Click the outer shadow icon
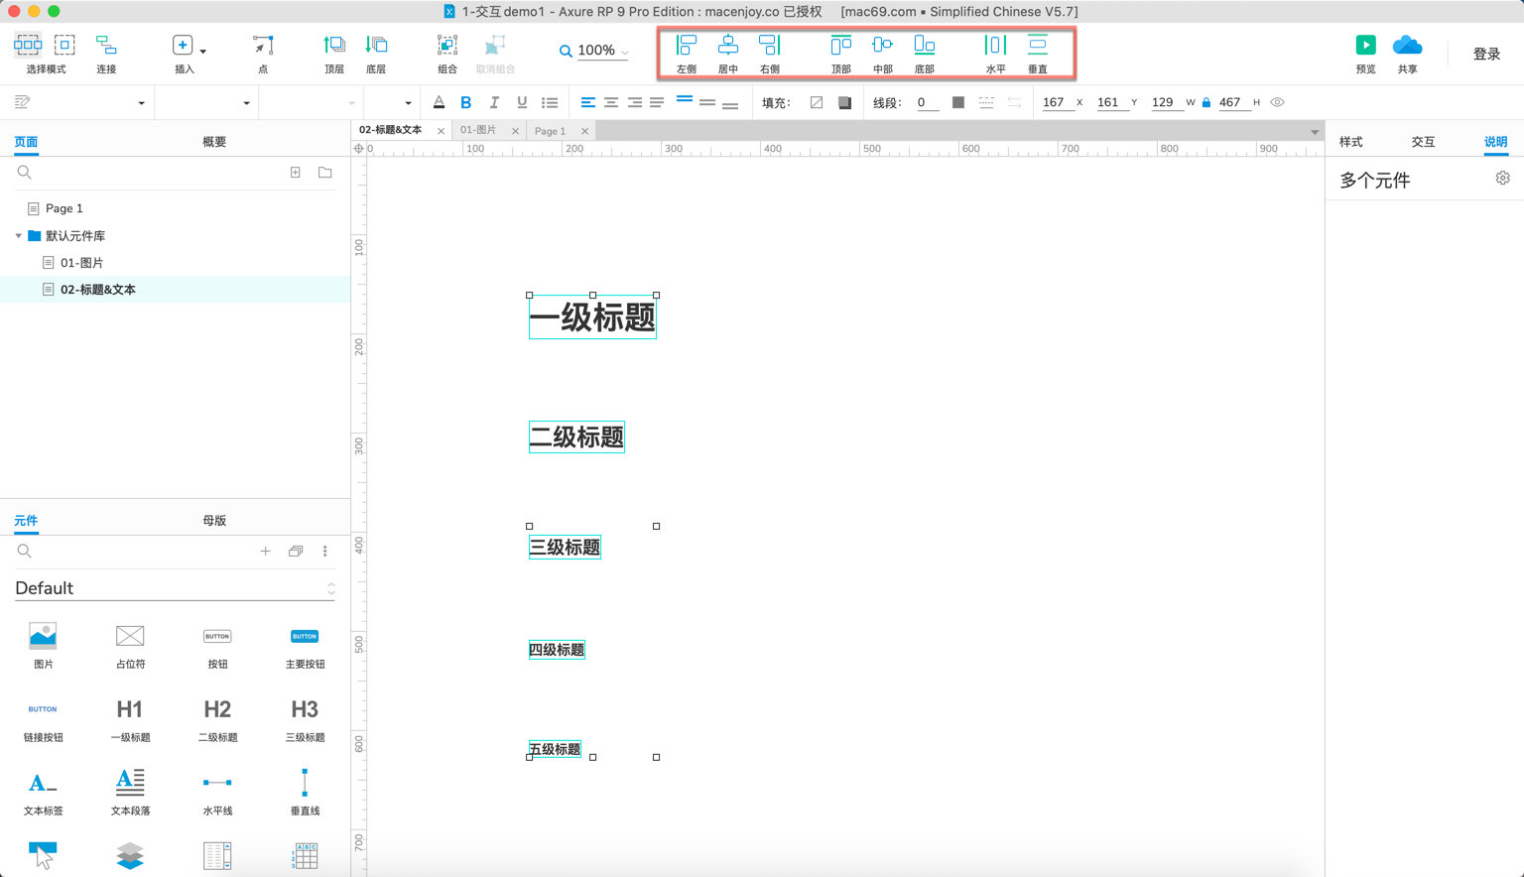Viewport: 1524px width, 877px height. pos(844,102)
